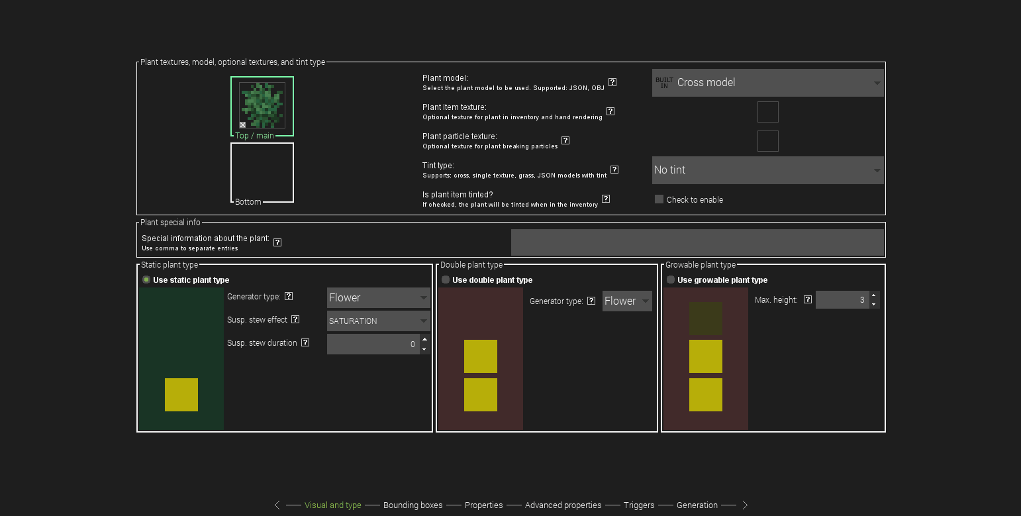Image resolution: width=1021 pixels, height=516 pixels.
Task: Click help icon next to 'Is plant item tinted?'
Action: pos(605,199)
